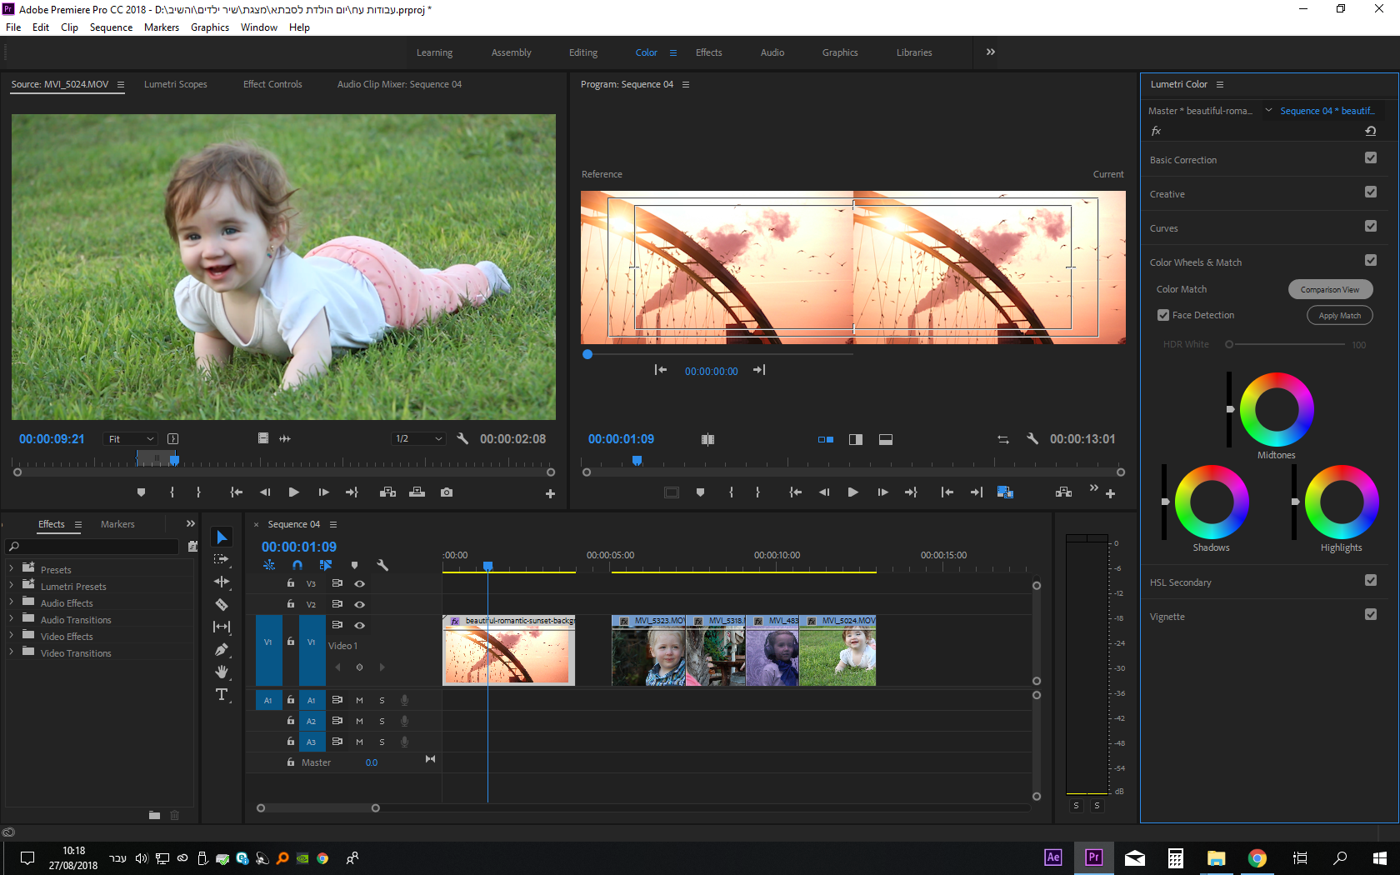Switch to the Editing workspace tab
1400x875 pixels.
point(582,52)
